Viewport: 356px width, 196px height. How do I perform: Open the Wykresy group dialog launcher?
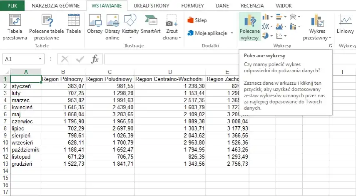coord(330,46)
